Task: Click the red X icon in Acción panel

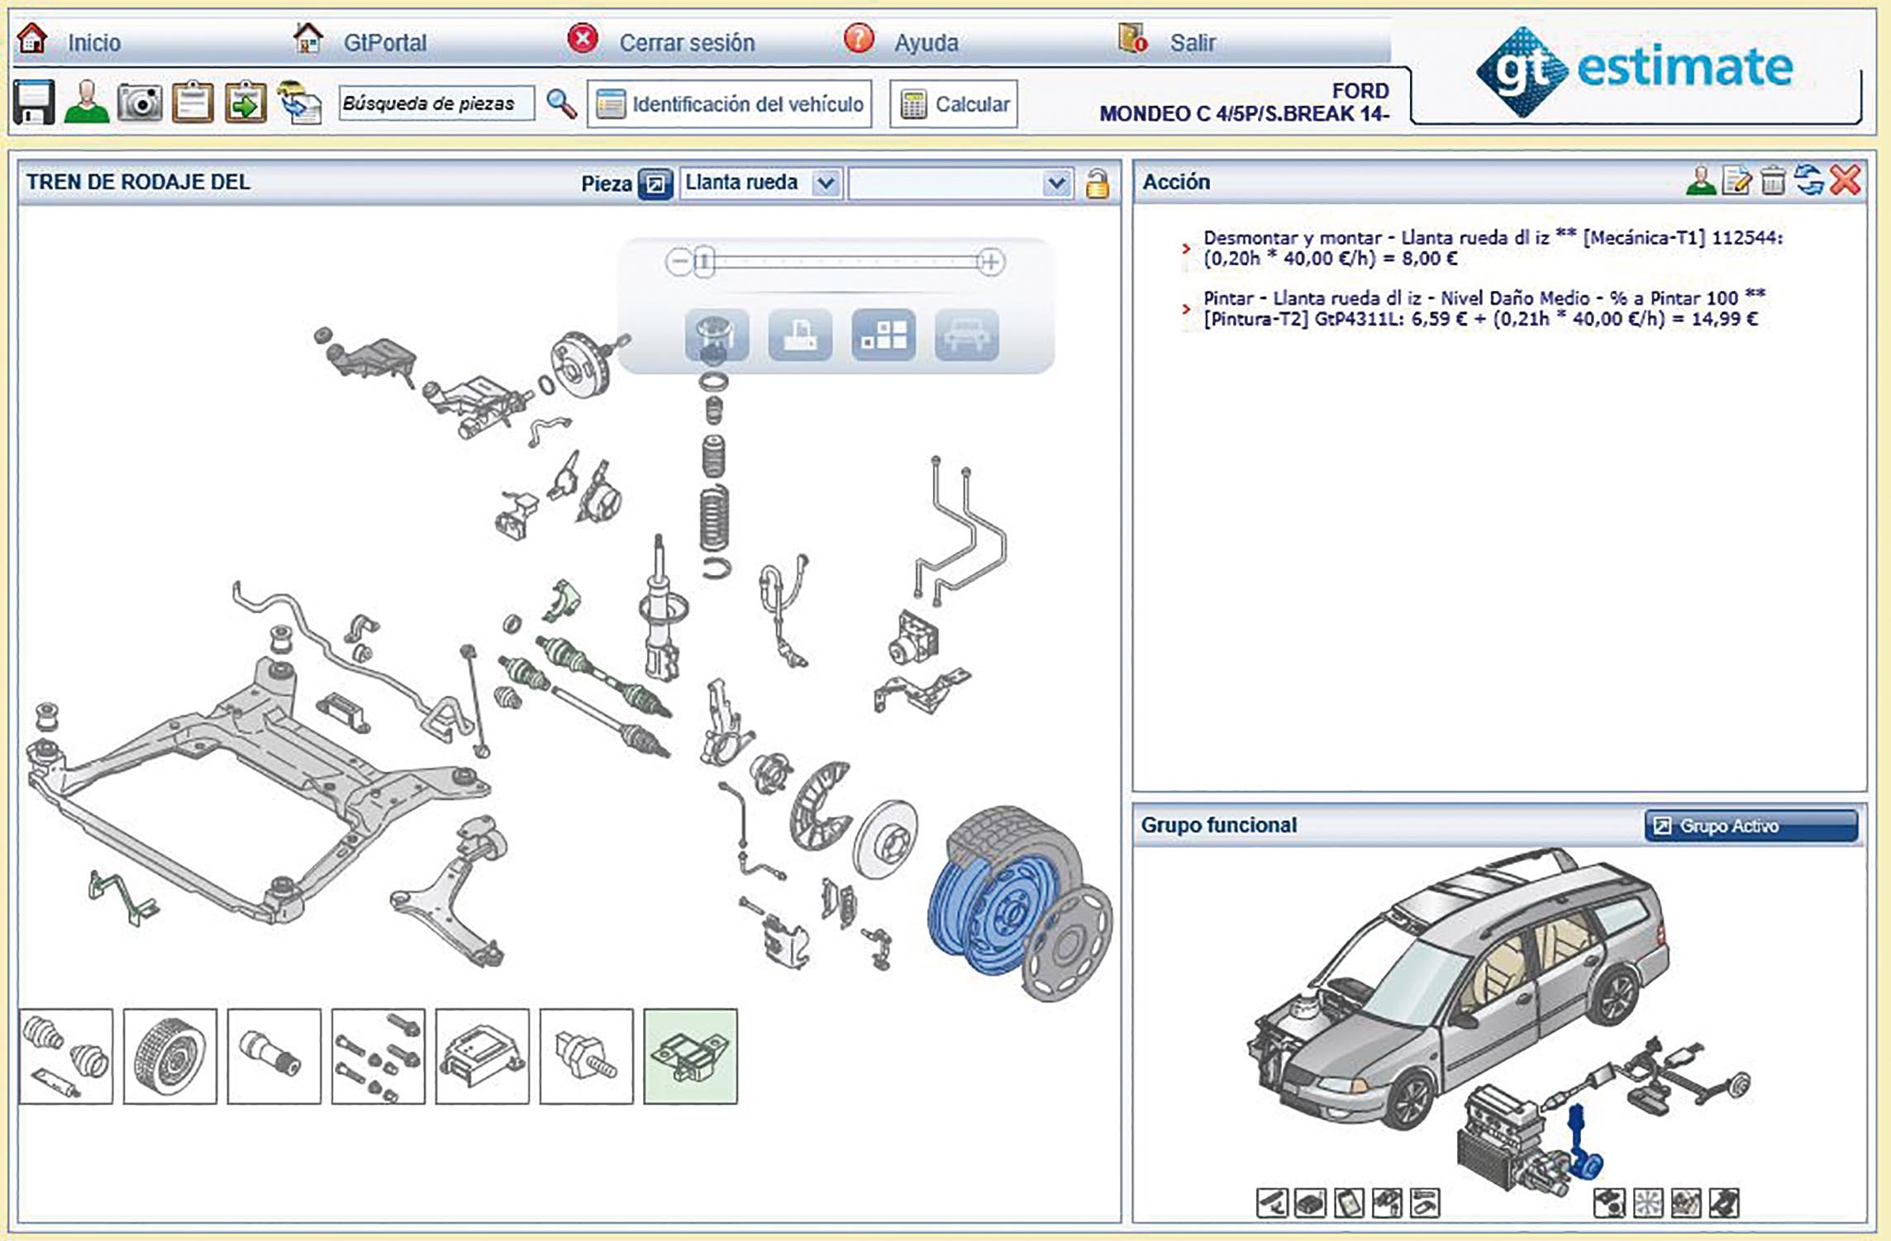Action: click(1846, 180)
